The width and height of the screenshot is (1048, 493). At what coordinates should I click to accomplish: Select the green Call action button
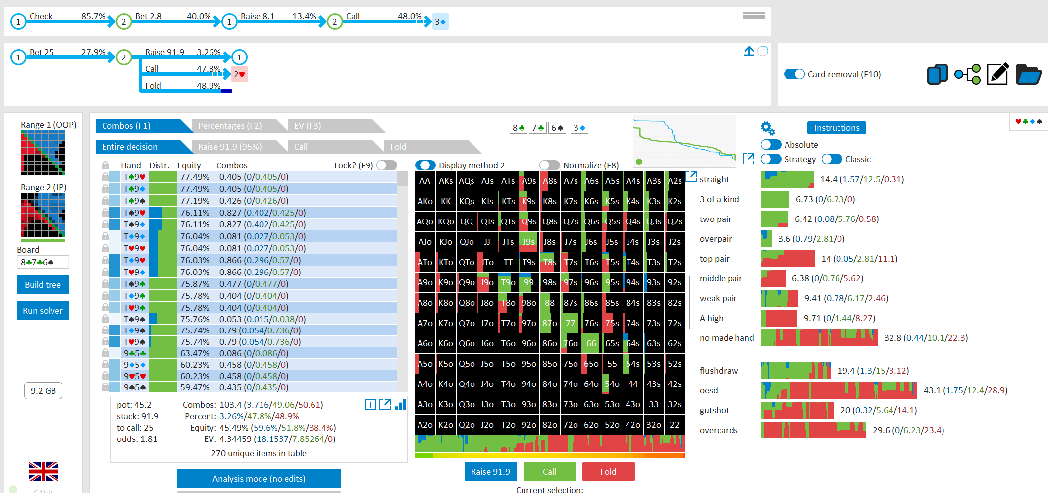click(549, 472)
